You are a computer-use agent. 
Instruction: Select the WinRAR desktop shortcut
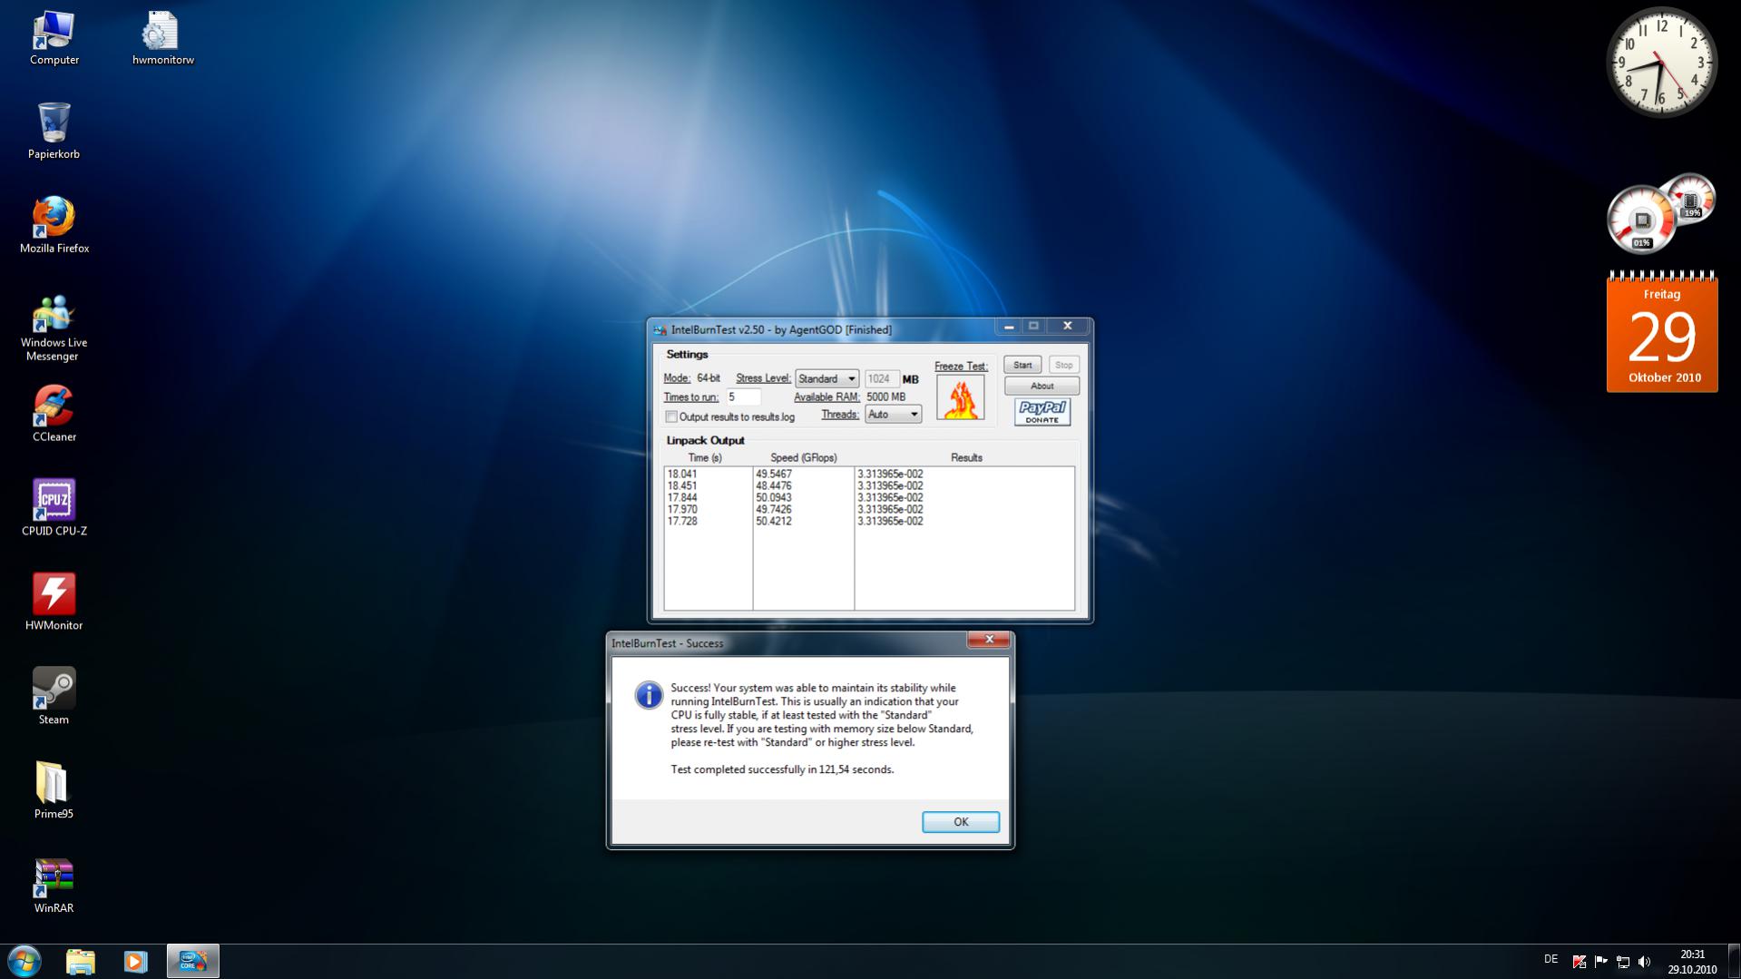54,886
